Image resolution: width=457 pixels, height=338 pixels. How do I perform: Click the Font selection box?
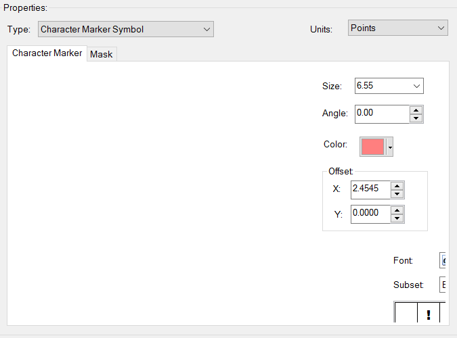(x=443, y=260)
